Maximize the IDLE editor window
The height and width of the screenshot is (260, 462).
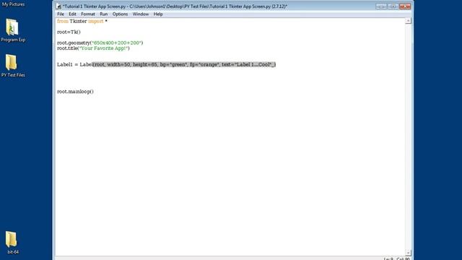pyautogui.click(x=393, y=6)
